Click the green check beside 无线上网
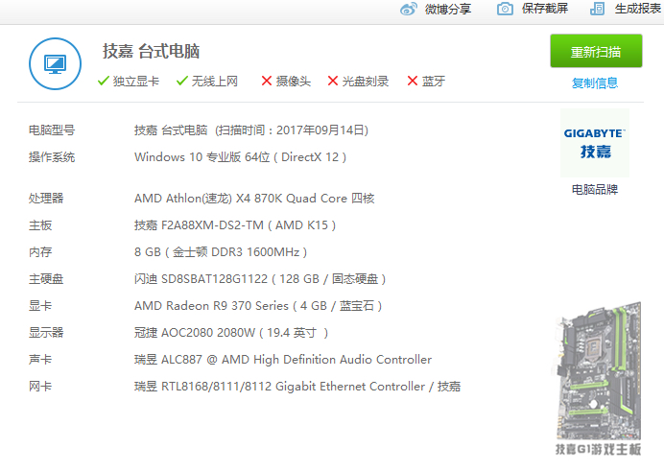This screenshot has width=664, height=472. [182, 81]
